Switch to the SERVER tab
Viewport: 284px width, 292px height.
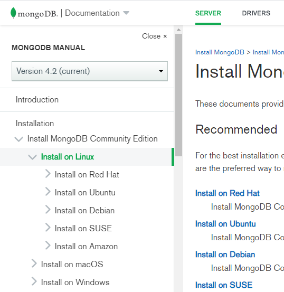point(208,13)
